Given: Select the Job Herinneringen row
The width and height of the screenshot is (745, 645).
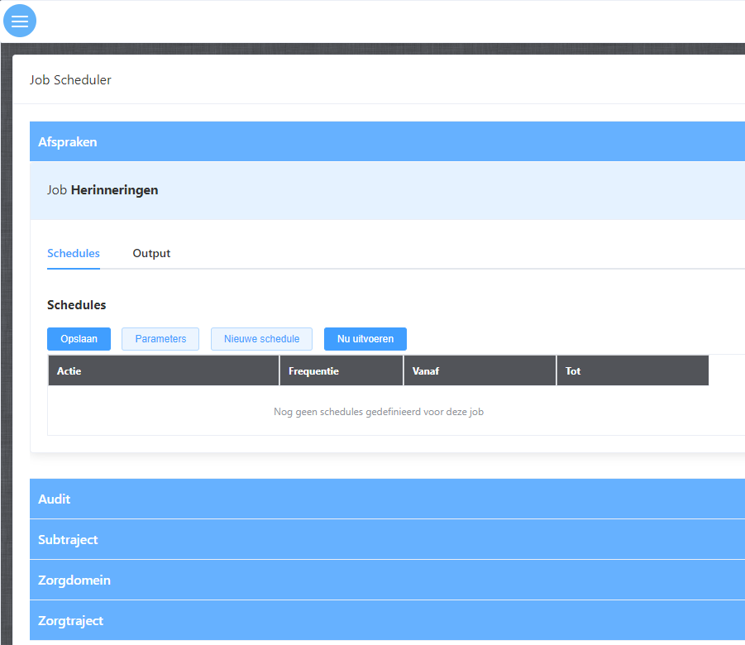Looking at the screenshot, I should pyautogui.click(x=103, y=190).
